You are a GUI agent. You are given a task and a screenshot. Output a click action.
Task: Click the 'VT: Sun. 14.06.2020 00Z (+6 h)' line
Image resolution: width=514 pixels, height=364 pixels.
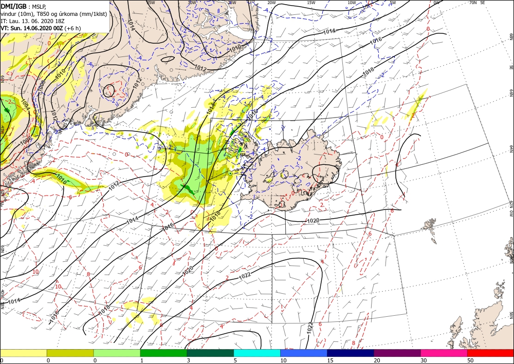click(41, 28)
